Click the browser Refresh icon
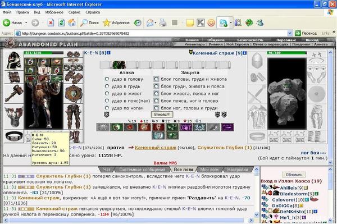The width and height of the screenshot is (337, 224). [61, 22]
